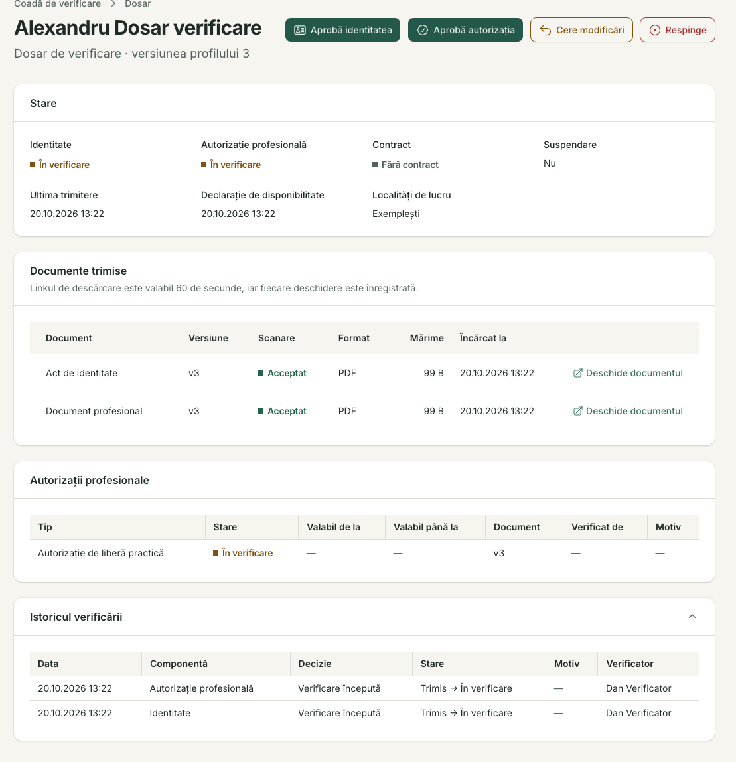Click the checkmark icon on Aprobă autorizația
Image resolution: width=736 pixels, height=762 pixels.
pyautogui.click(x=423, y=30)
